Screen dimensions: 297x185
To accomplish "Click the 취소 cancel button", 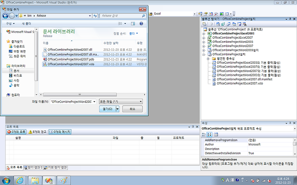I will tap(132, 109).
